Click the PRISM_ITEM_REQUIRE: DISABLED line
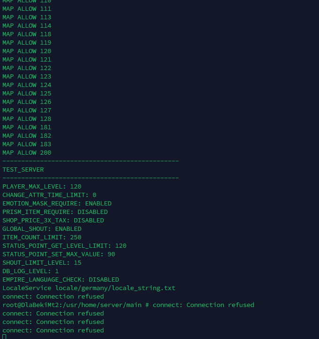 click(x=55, y=212)
